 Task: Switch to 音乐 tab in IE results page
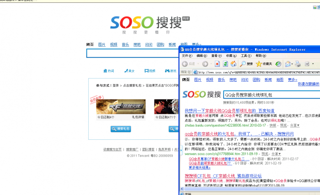[221, 79]
